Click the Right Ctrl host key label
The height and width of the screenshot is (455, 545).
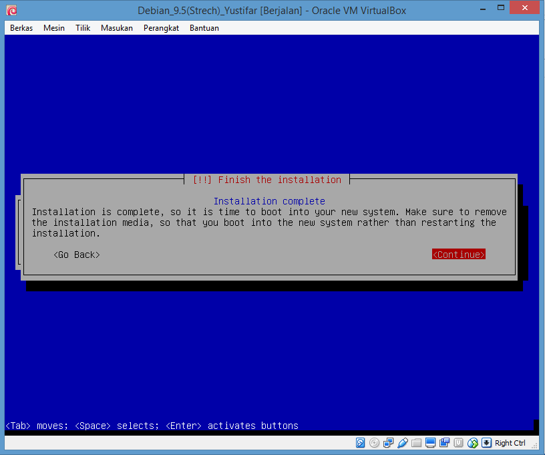(510, 443)
